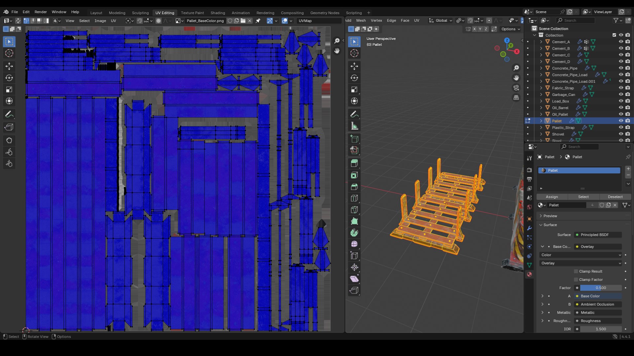Screen dimensions: 634x356
Task: Click the Roughness texture button
Action: click(598, 321)
